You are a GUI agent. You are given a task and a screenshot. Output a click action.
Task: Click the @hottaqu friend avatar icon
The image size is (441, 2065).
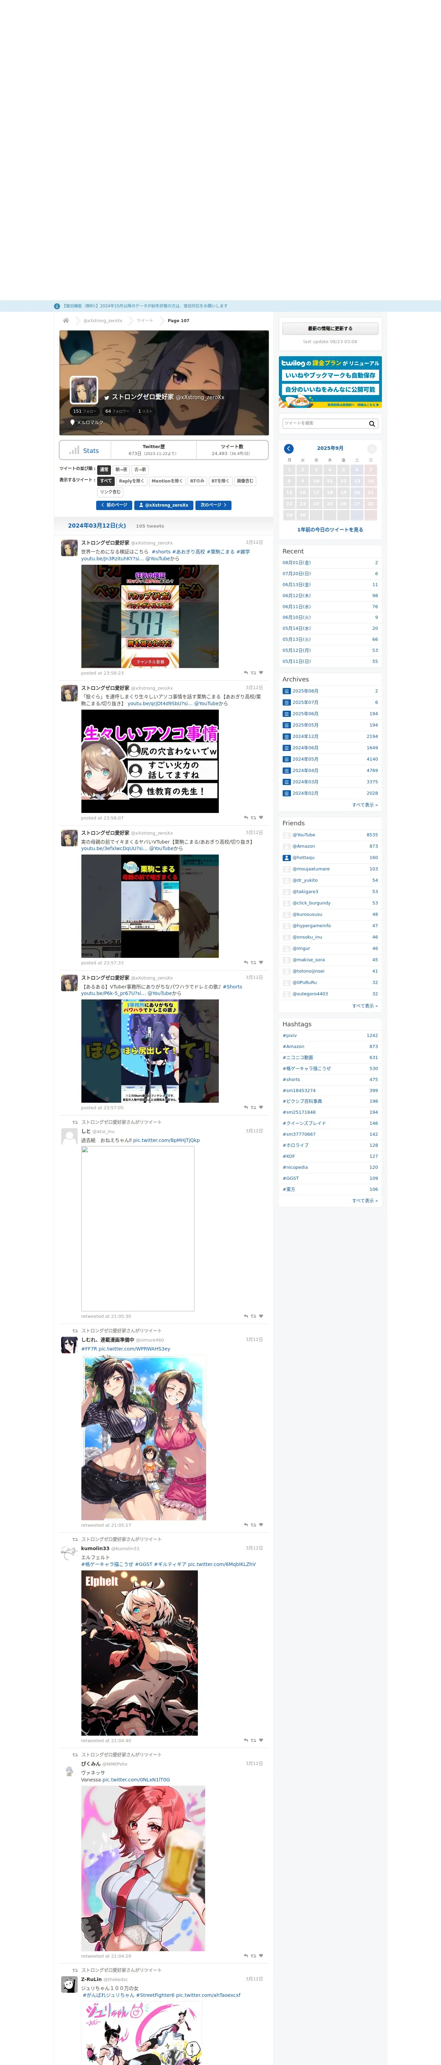tap(286, 858)
